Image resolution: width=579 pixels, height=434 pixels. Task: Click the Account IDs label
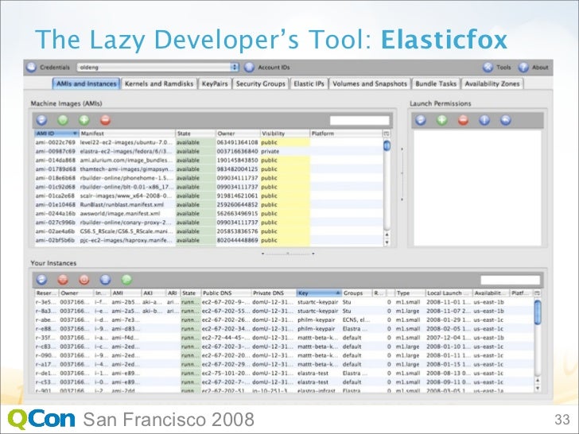(x=274, y=68)
